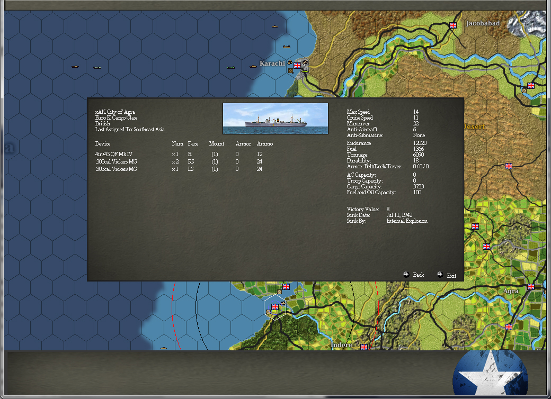This screenshot has height=399, width=551.
Task: Select the British flag in the Desert area
Action: pyautogui.click(x=509, y=166)
